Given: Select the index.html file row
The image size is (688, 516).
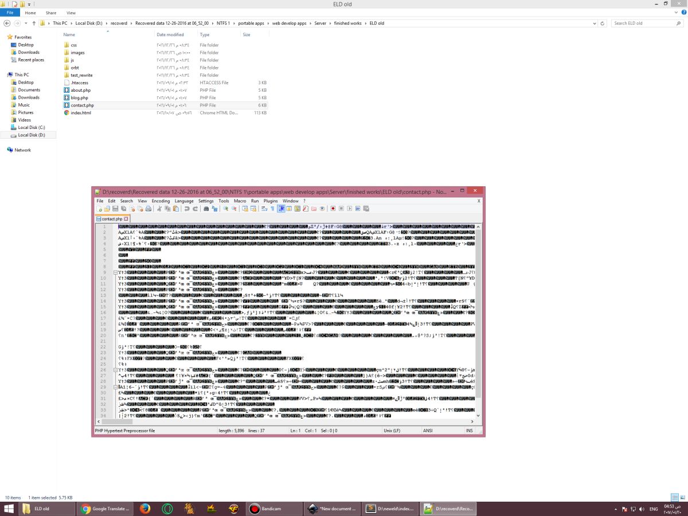Looking at the screenshot, I should coord(165,112).
